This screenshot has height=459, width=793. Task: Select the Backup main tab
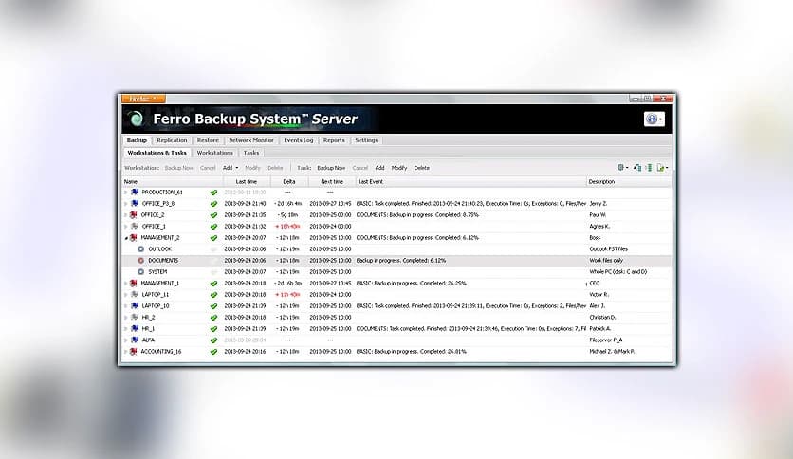[137, 140]
